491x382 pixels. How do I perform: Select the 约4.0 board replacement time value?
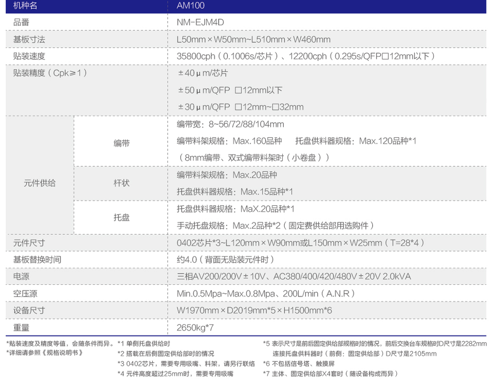[x=225, y=260]
